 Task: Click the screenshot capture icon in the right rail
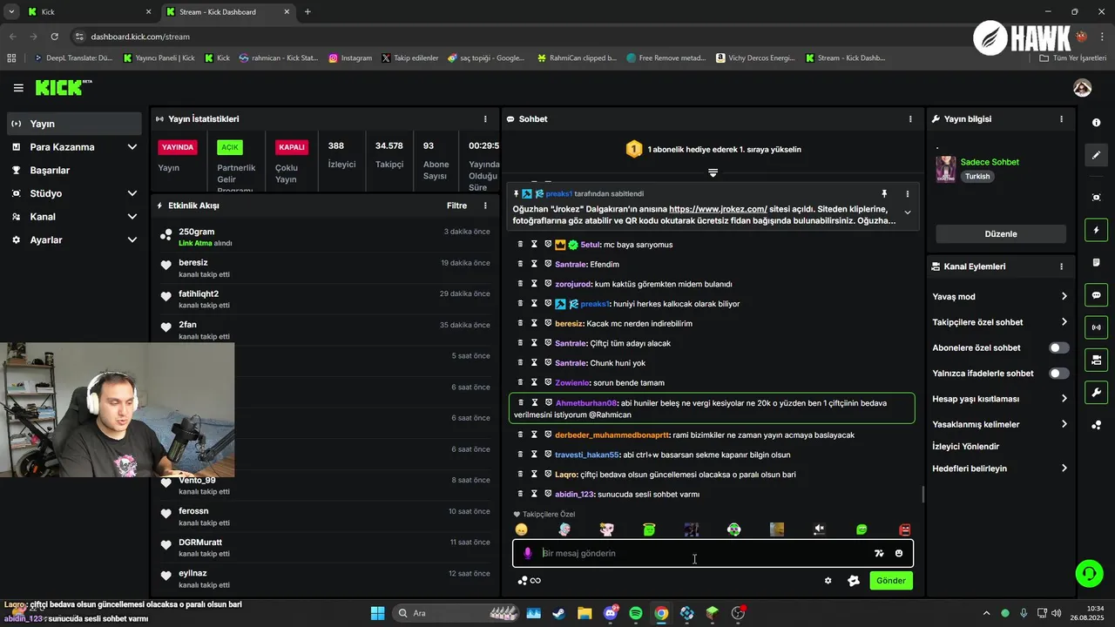click(1096, 198)
